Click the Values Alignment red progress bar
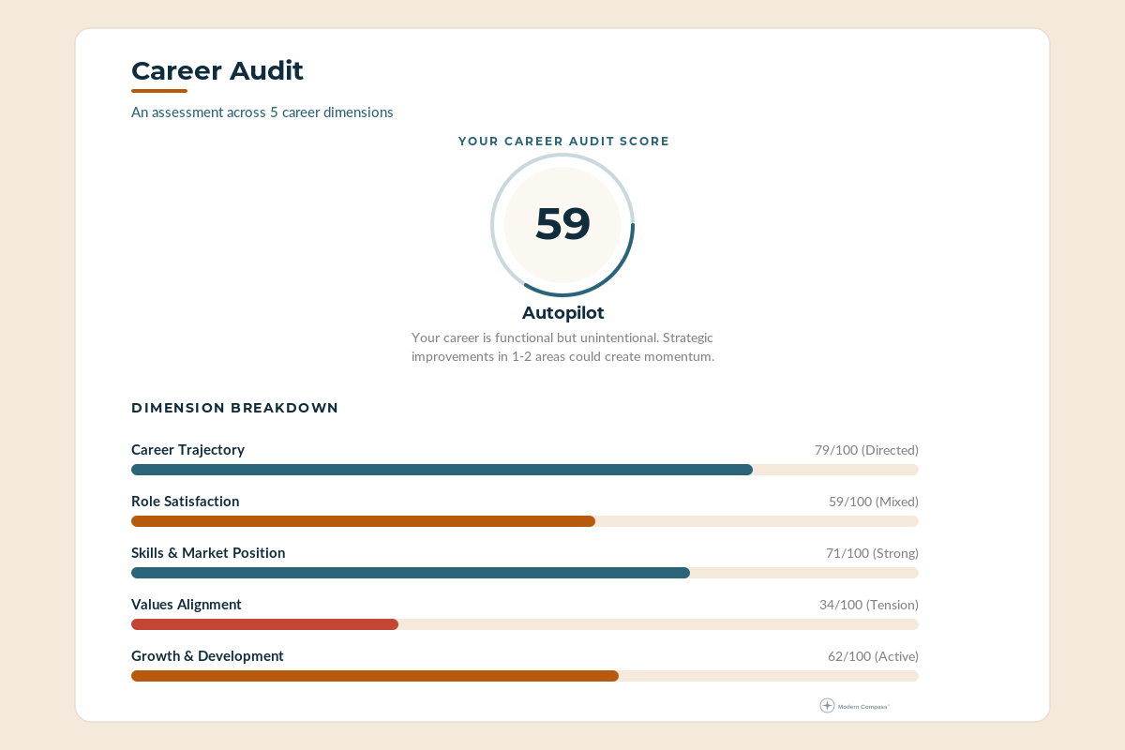 click(x=264, y=624)
